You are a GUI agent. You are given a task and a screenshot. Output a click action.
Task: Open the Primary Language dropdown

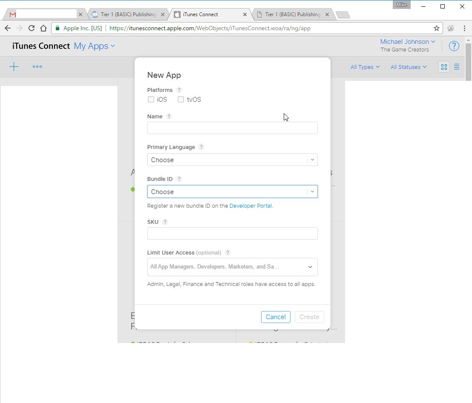pos(233,160)
